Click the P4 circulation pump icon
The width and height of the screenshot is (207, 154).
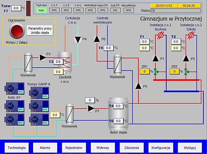[x=78, y=39]
